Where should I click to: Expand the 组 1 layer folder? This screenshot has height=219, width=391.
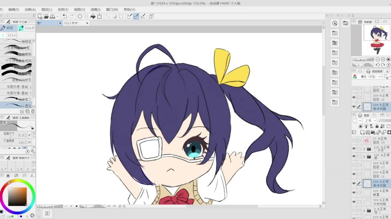pyautogui.click(x=364, y=210)
